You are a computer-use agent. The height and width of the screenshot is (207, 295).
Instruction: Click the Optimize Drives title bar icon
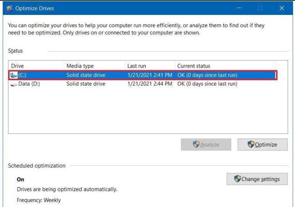[10, 8]
